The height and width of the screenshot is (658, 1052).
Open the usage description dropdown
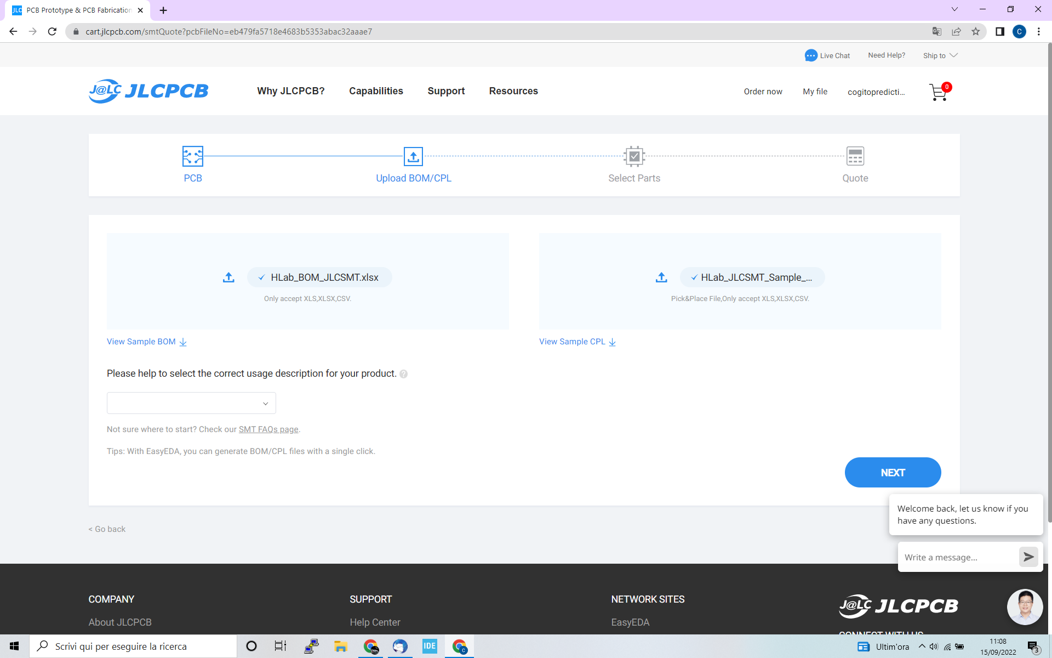(x=191, y=403)
